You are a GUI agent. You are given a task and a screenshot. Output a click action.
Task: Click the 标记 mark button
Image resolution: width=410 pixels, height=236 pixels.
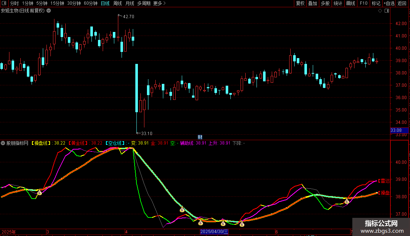[376, 3]
